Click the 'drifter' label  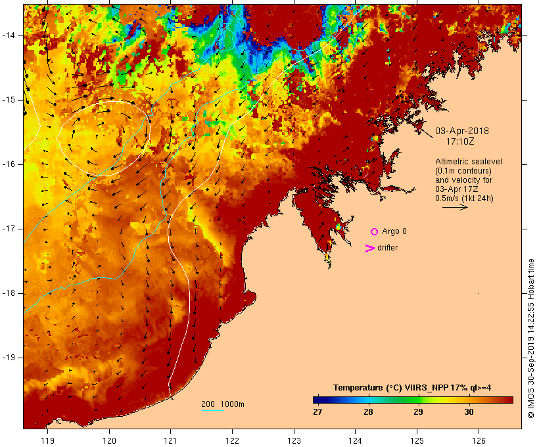click(387, 248)
